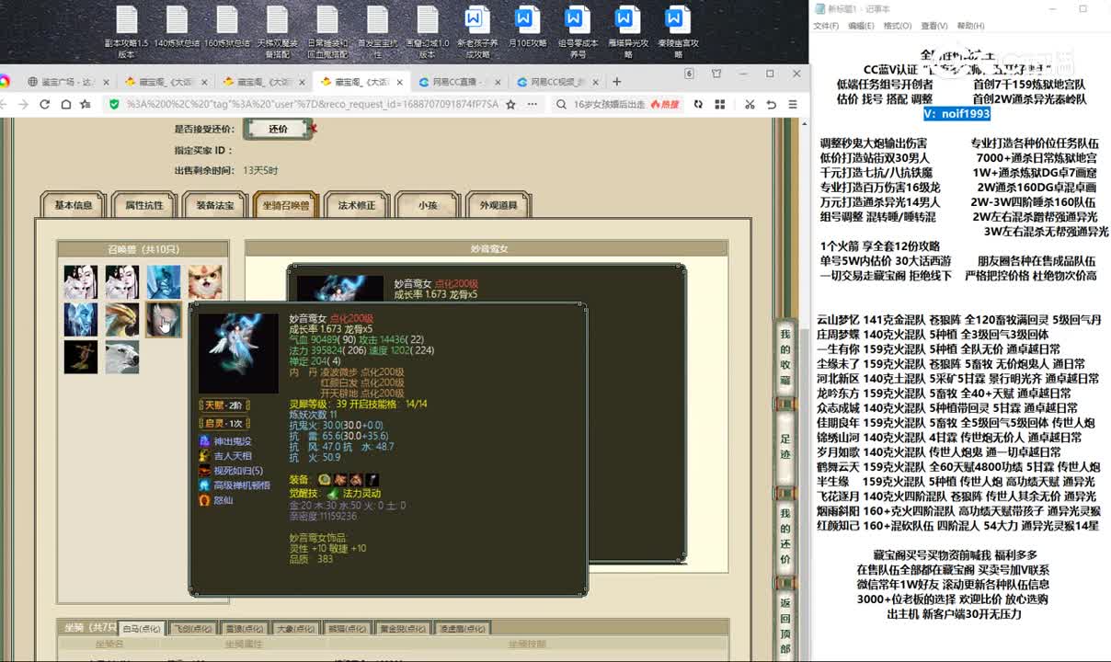Click the 吉人天相 skill icon
The image size is (1111, 662).
pyautogui.click(x=204, y=456)
